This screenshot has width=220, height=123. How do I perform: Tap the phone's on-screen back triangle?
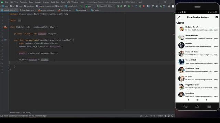188,100
